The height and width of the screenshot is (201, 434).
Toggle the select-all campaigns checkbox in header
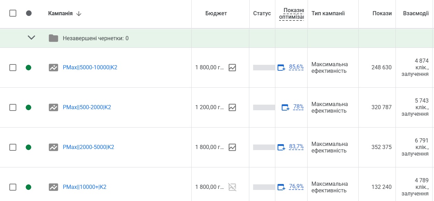tap(13, 13)
